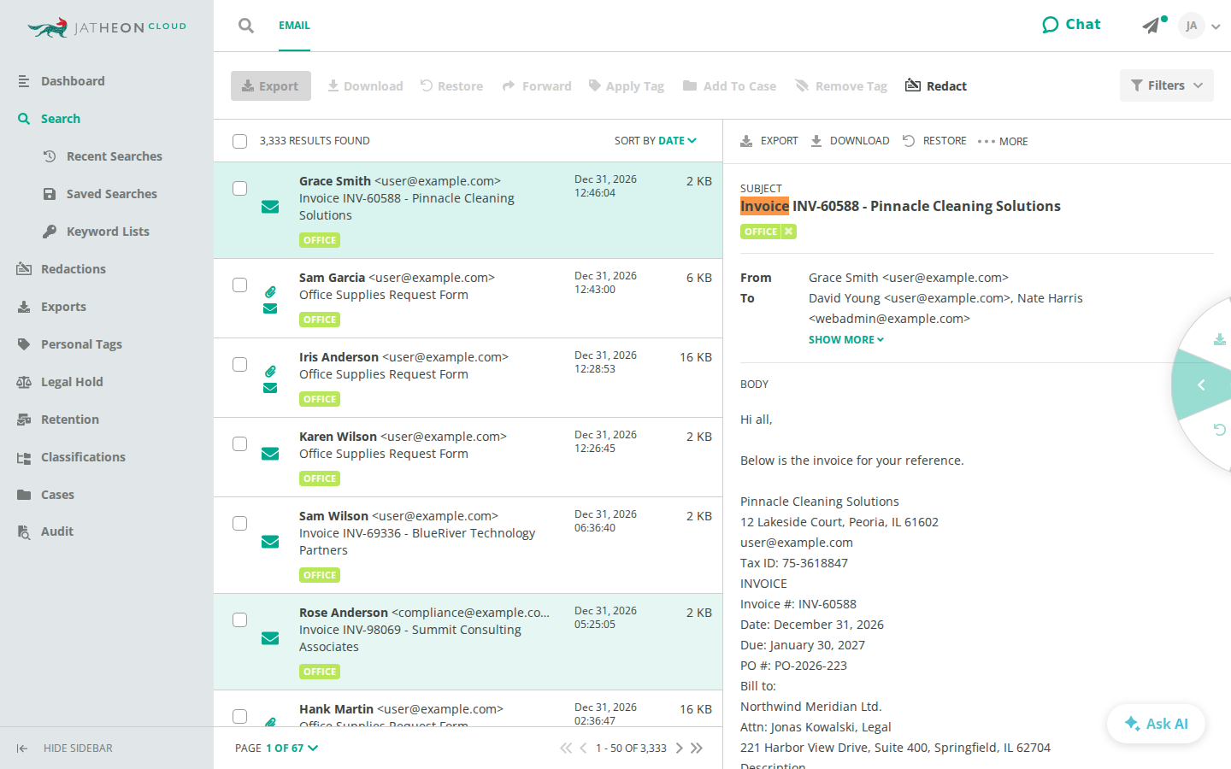Click the Export button in toolbar
Image resolution: width=1231 pixels, height=769 pixels.
click(x=271, y=85)
